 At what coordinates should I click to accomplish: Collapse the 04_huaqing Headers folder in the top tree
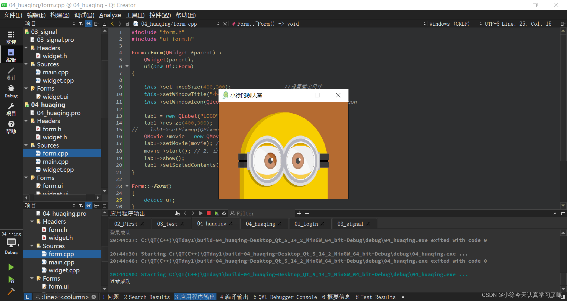tap(26, 121)
